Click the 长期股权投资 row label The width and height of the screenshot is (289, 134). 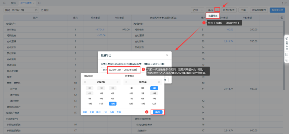coord(14,131)
